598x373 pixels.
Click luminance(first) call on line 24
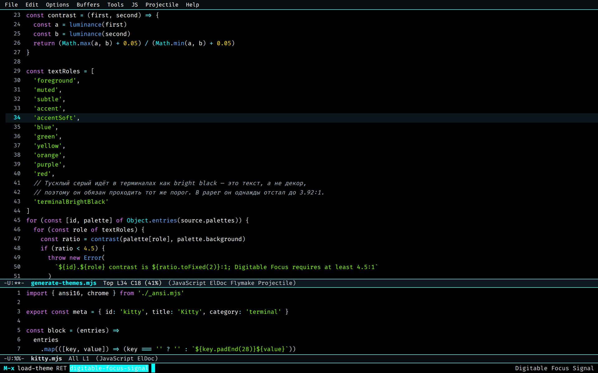point(98,25)
